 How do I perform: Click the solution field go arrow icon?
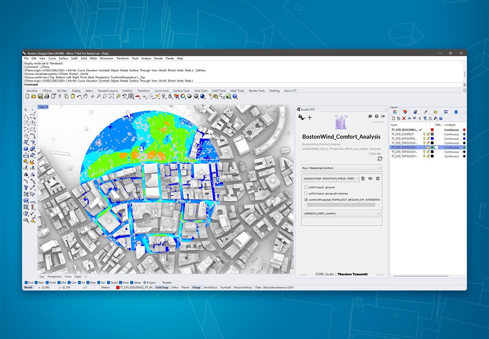pyautogui.click(x=378, y=178)
